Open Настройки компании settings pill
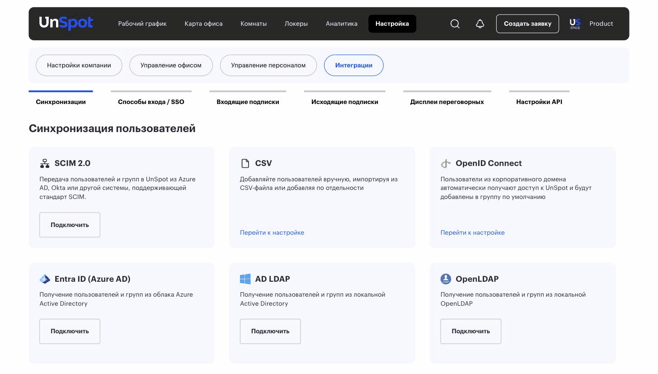The width and height of the screenshot is (658, 374). (79, 65)
